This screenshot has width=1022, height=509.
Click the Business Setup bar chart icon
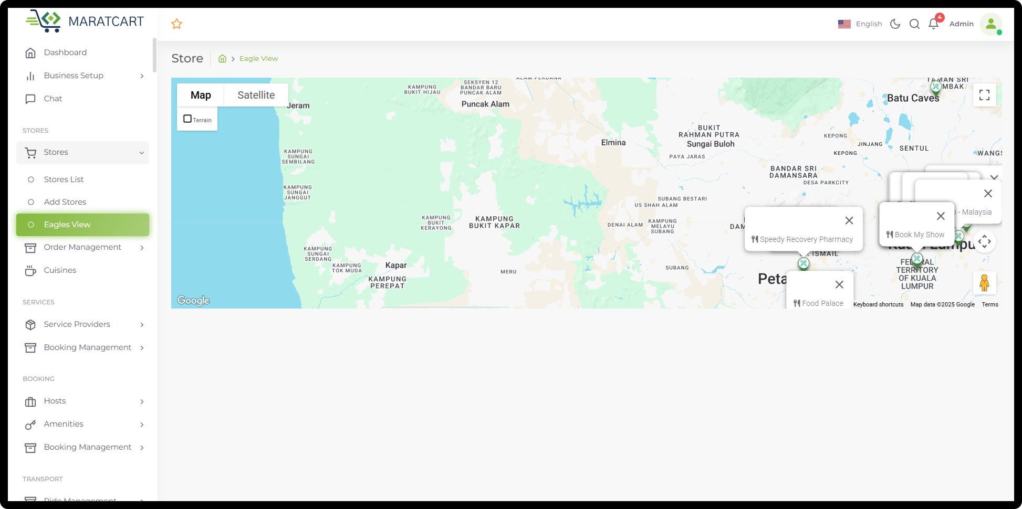(30, 76)
